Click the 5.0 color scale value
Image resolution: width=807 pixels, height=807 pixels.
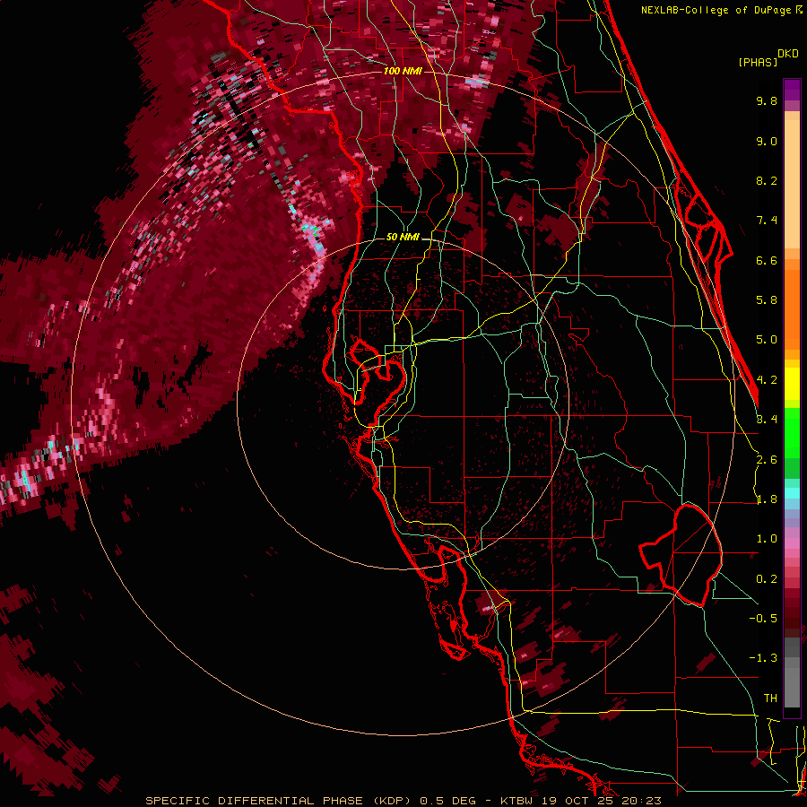tap(767, 340)
